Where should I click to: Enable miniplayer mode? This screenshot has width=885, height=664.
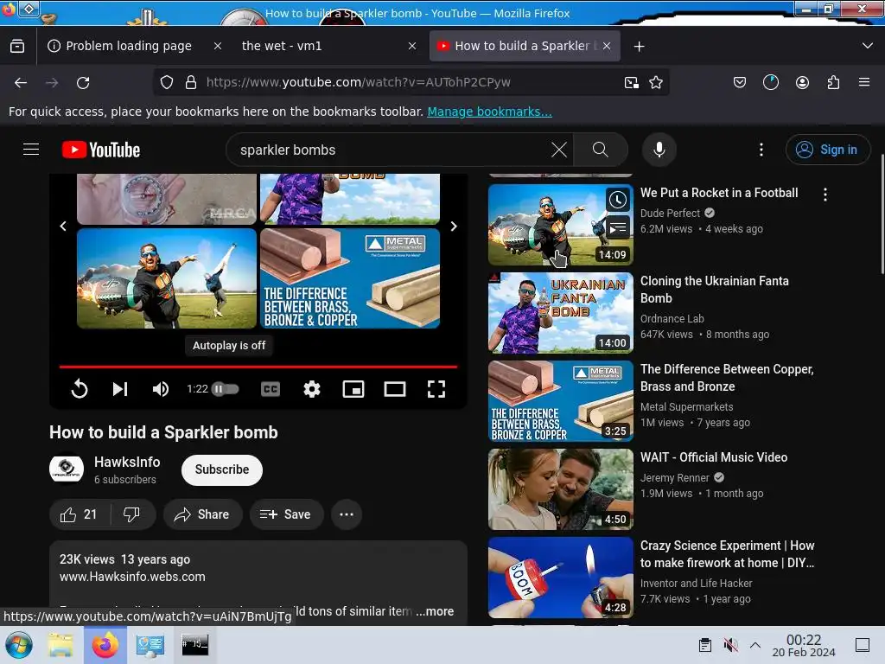tap(353, 389)
